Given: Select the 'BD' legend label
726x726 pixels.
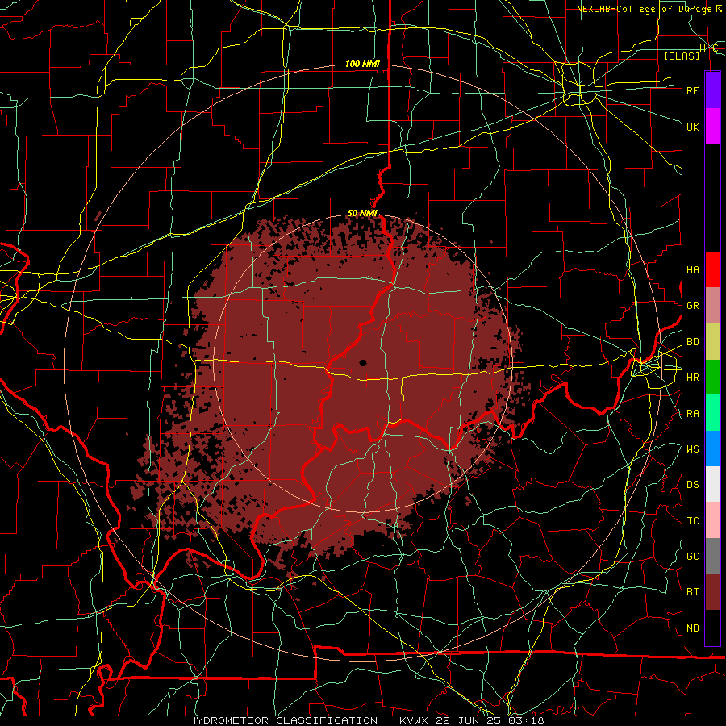Looking at the screenshot, I should (x=692, y=342).
